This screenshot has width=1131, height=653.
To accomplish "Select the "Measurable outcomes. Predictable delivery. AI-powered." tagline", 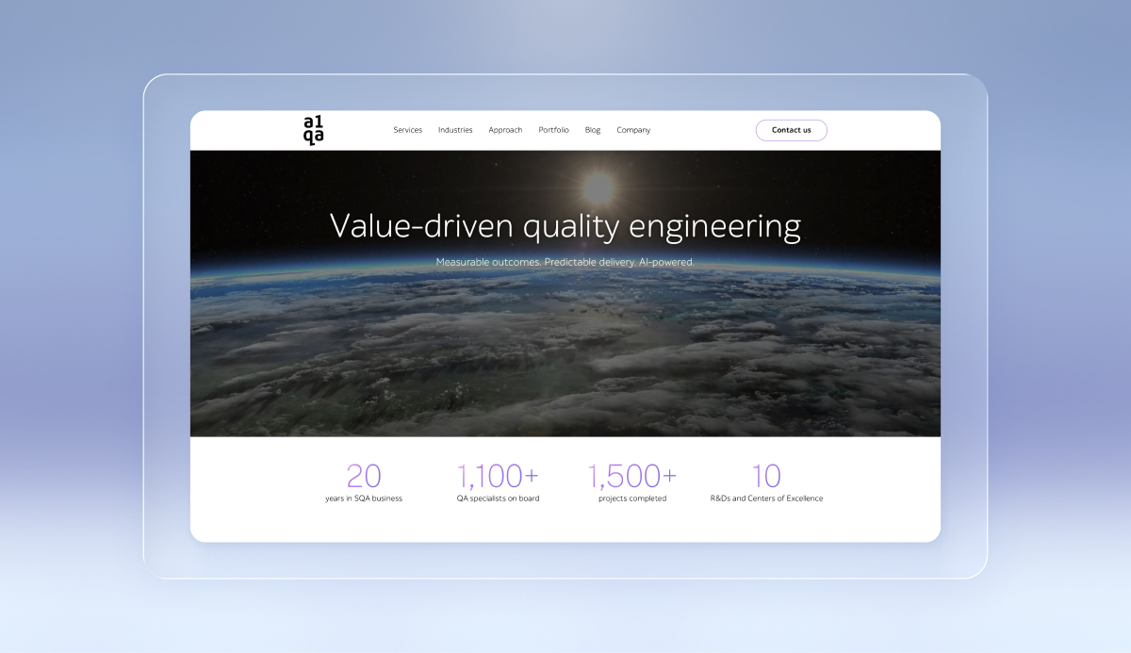I will click(x=565, y=262).
